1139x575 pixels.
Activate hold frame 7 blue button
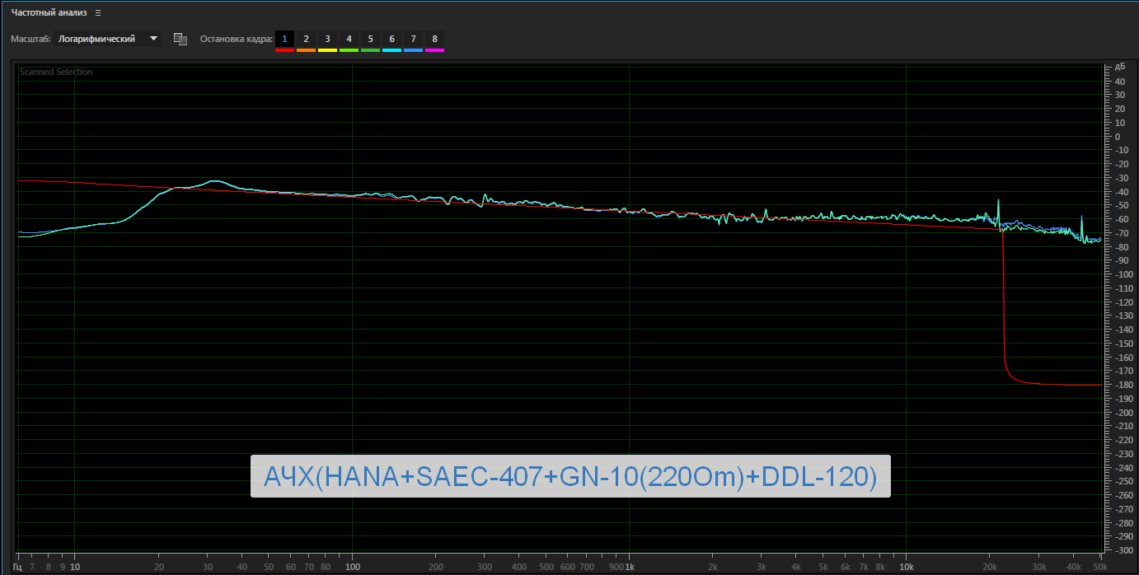click(x=413, y=39)
